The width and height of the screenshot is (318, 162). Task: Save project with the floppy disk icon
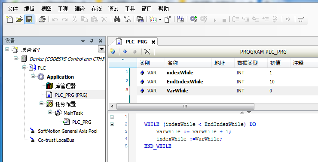tap(29, 19)
